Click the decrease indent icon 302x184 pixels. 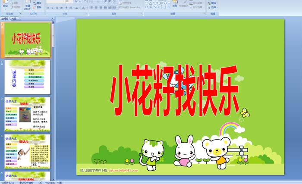pyautogui.click(x=105, y=1)
